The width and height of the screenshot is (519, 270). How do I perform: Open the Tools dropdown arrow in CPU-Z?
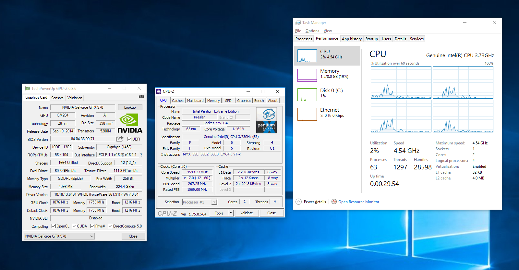tap(231, 213)
